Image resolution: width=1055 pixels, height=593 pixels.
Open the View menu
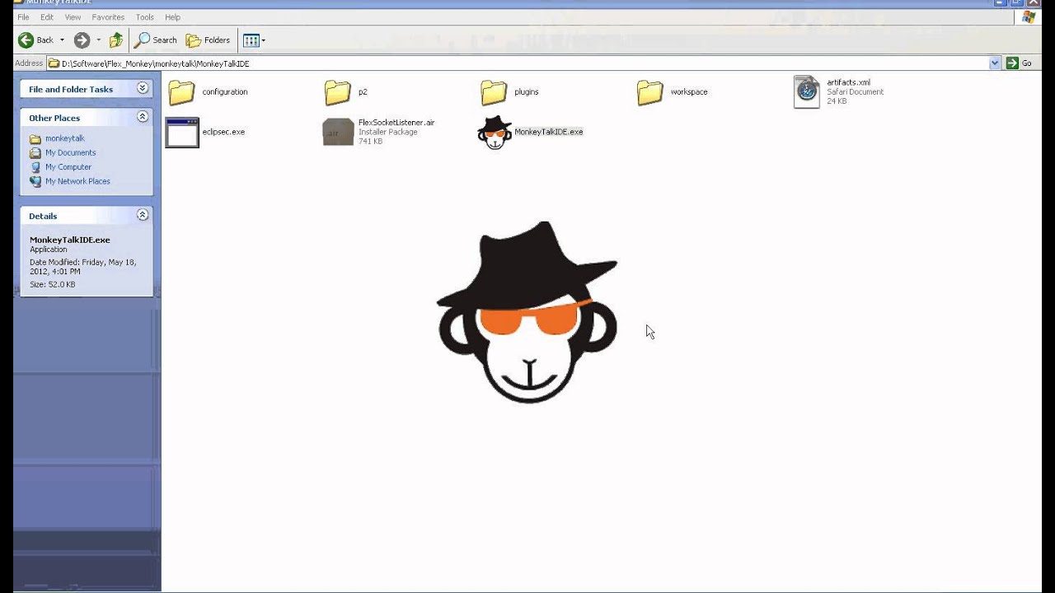coord(73,17)
